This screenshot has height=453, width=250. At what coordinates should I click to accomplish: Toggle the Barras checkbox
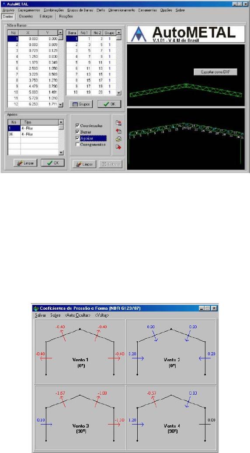[77, 132]
